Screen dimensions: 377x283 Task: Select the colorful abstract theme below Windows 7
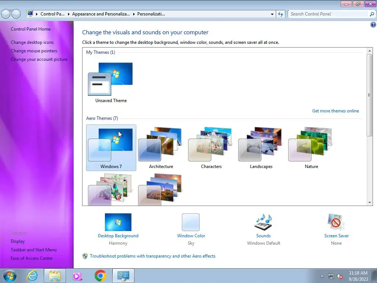pyautogui.click(x=110, y=190)
